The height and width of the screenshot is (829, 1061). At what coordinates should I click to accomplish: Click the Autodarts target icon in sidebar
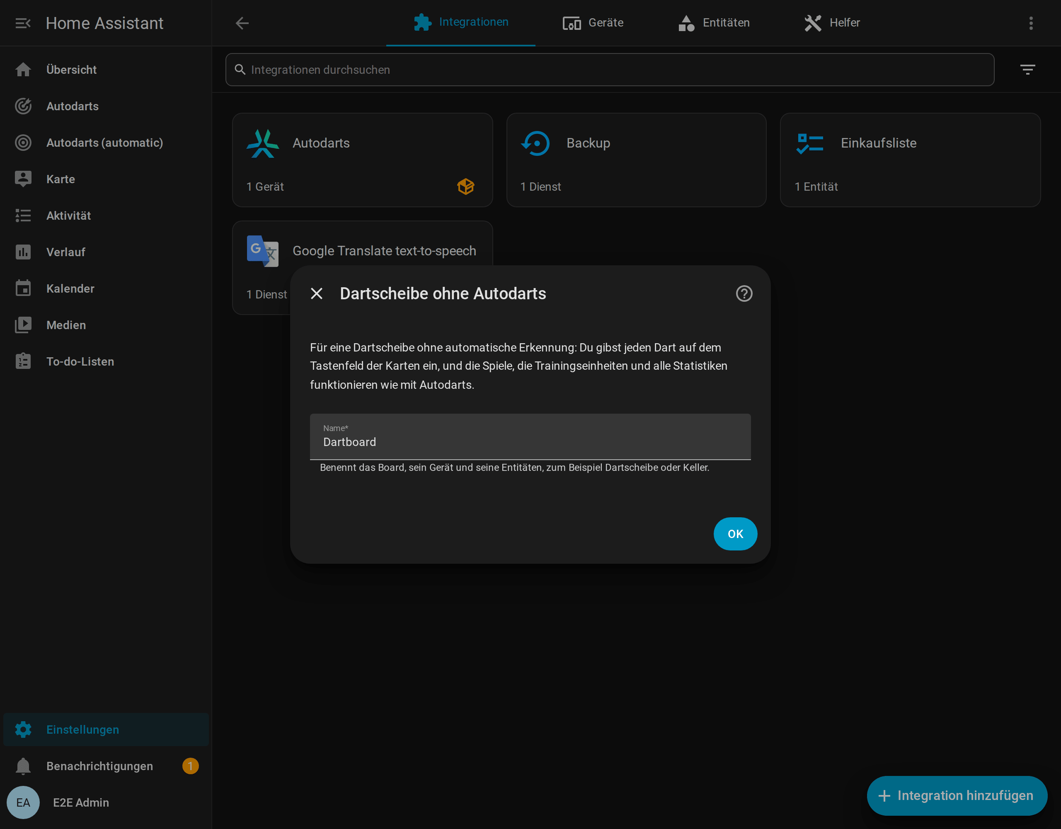tap(23, 106)
